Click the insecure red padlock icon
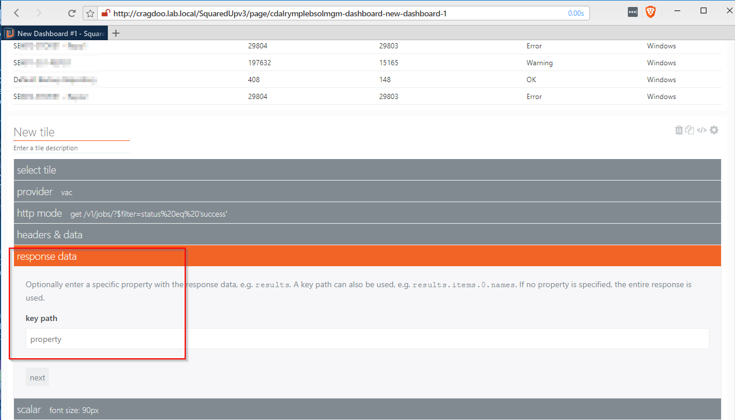Screen dimensions: 735x420 click(x=105, y=13)
